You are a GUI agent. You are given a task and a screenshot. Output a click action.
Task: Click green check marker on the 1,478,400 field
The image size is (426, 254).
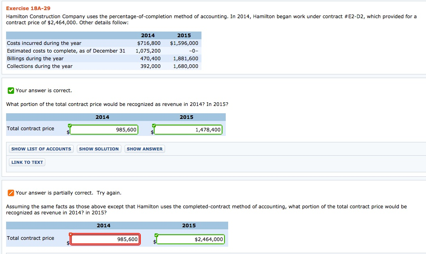(154, 125)
